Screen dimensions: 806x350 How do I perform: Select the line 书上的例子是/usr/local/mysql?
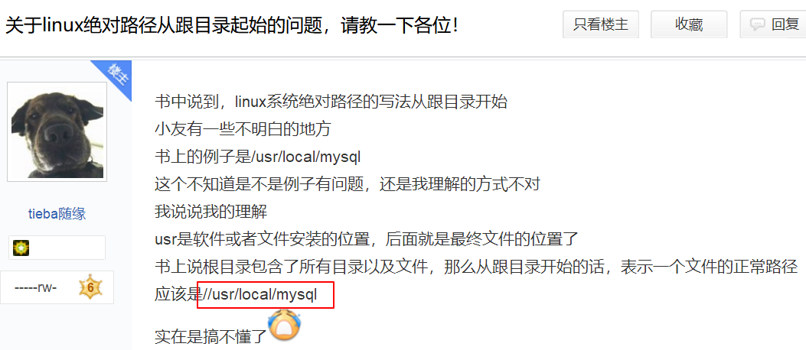pos(257,157)
